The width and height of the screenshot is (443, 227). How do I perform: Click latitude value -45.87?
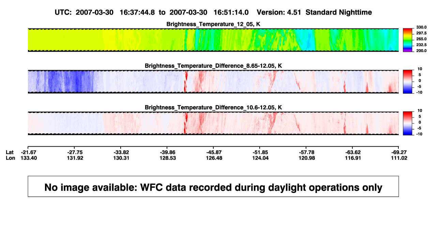pos(214,152)
